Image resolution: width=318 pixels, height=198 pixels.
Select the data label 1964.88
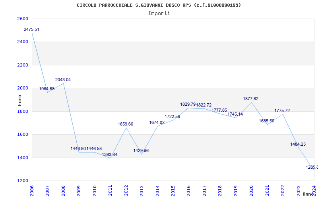(x=47, y=89)
